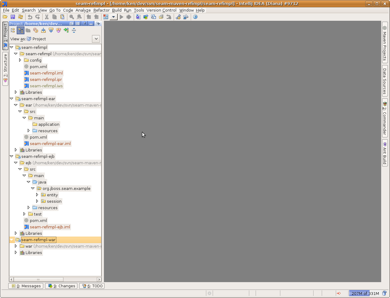Screen dimensions: 390x298
Task: Open the Changes tool window button
Action: [62, 286]
